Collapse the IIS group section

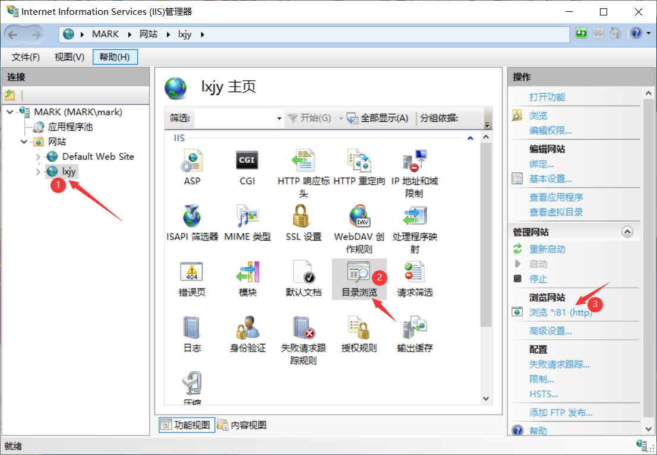(x=470, y=138)
